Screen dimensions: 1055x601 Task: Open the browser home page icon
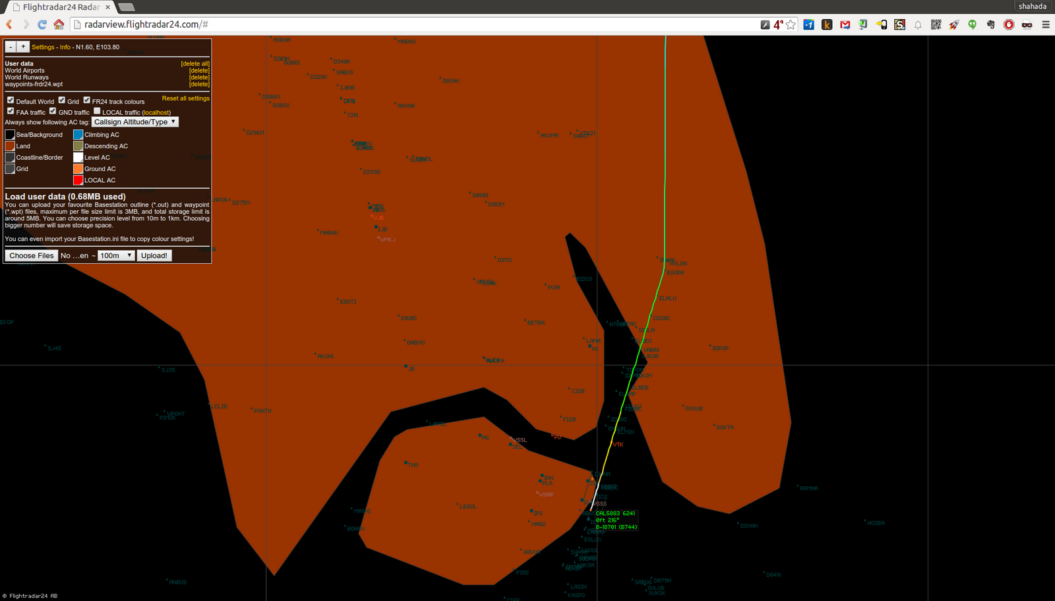59,24
